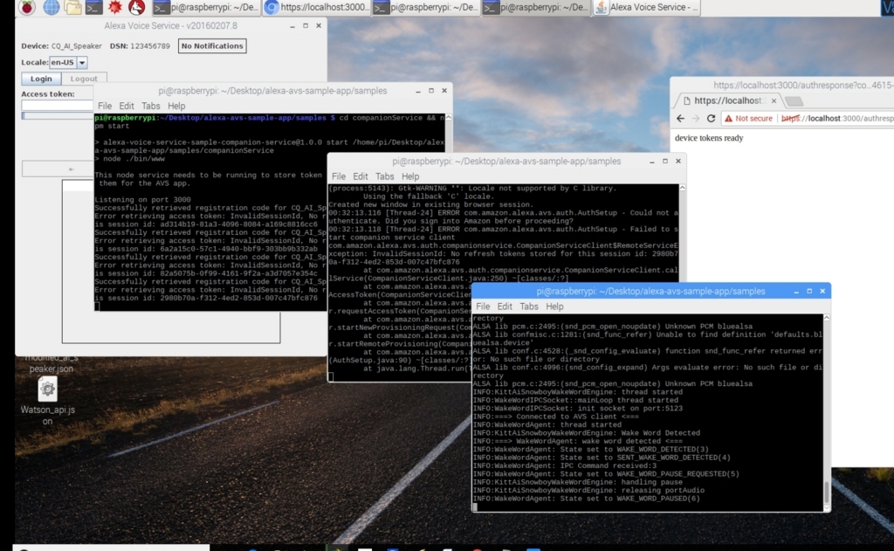Minimize the companionService terminal window

418,91
